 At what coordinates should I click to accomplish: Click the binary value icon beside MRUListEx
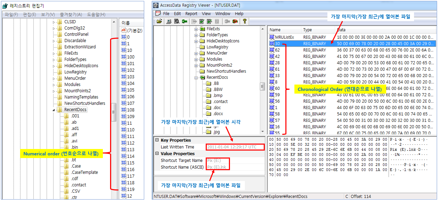[x=272, y=37]
